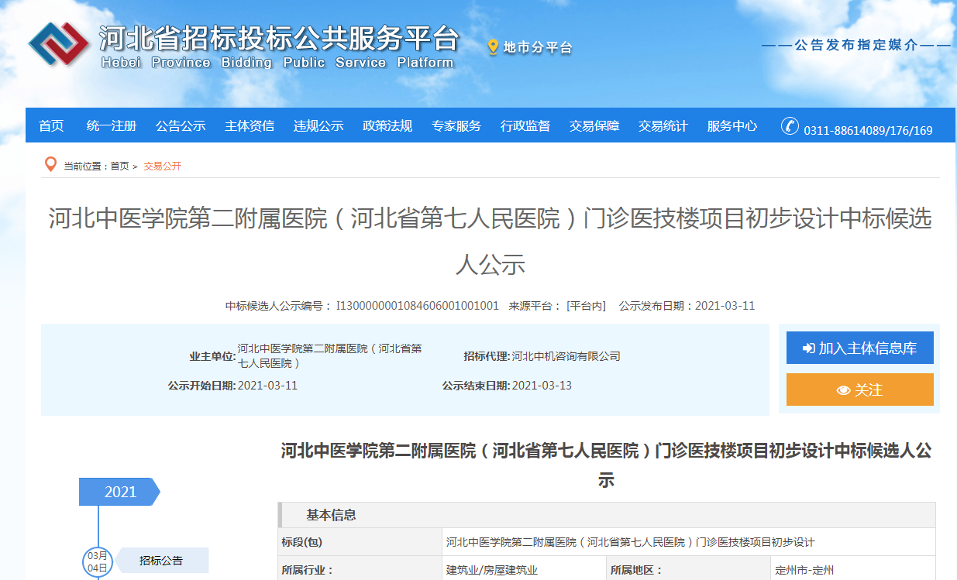Viewport: 957px width, 580px height.
Task: Open the 公告公示 navigation menu
Action: (x=180, y=126)
